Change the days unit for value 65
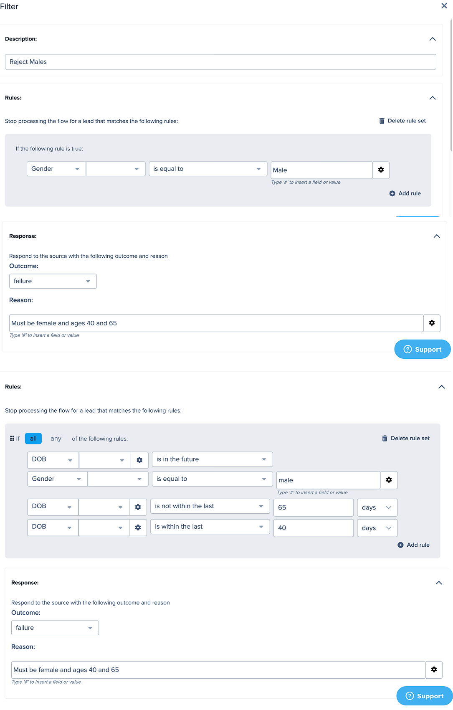The height and width of the screenshot is (710, 453). (377, 507)
